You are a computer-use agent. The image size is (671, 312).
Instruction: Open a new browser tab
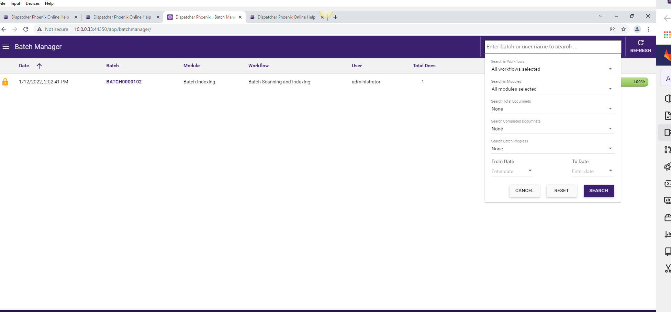coord(335,17)
